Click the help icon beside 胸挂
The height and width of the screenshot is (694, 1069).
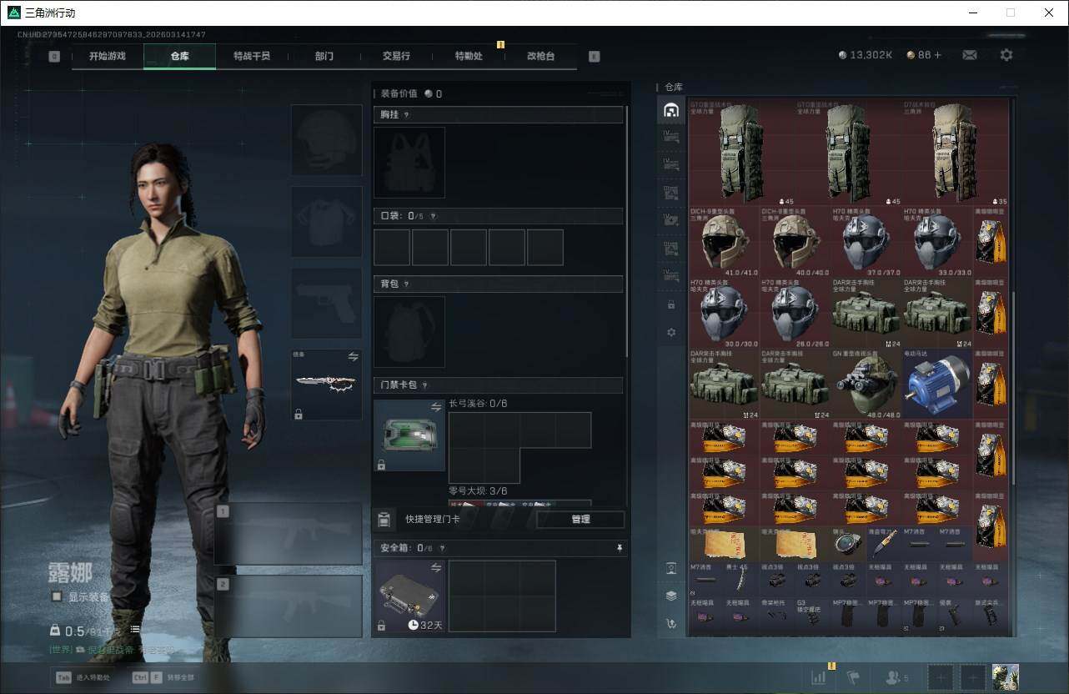[407, 115]
